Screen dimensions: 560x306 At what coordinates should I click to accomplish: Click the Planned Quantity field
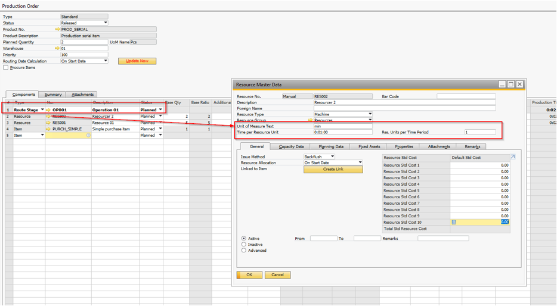coord(84,42)
